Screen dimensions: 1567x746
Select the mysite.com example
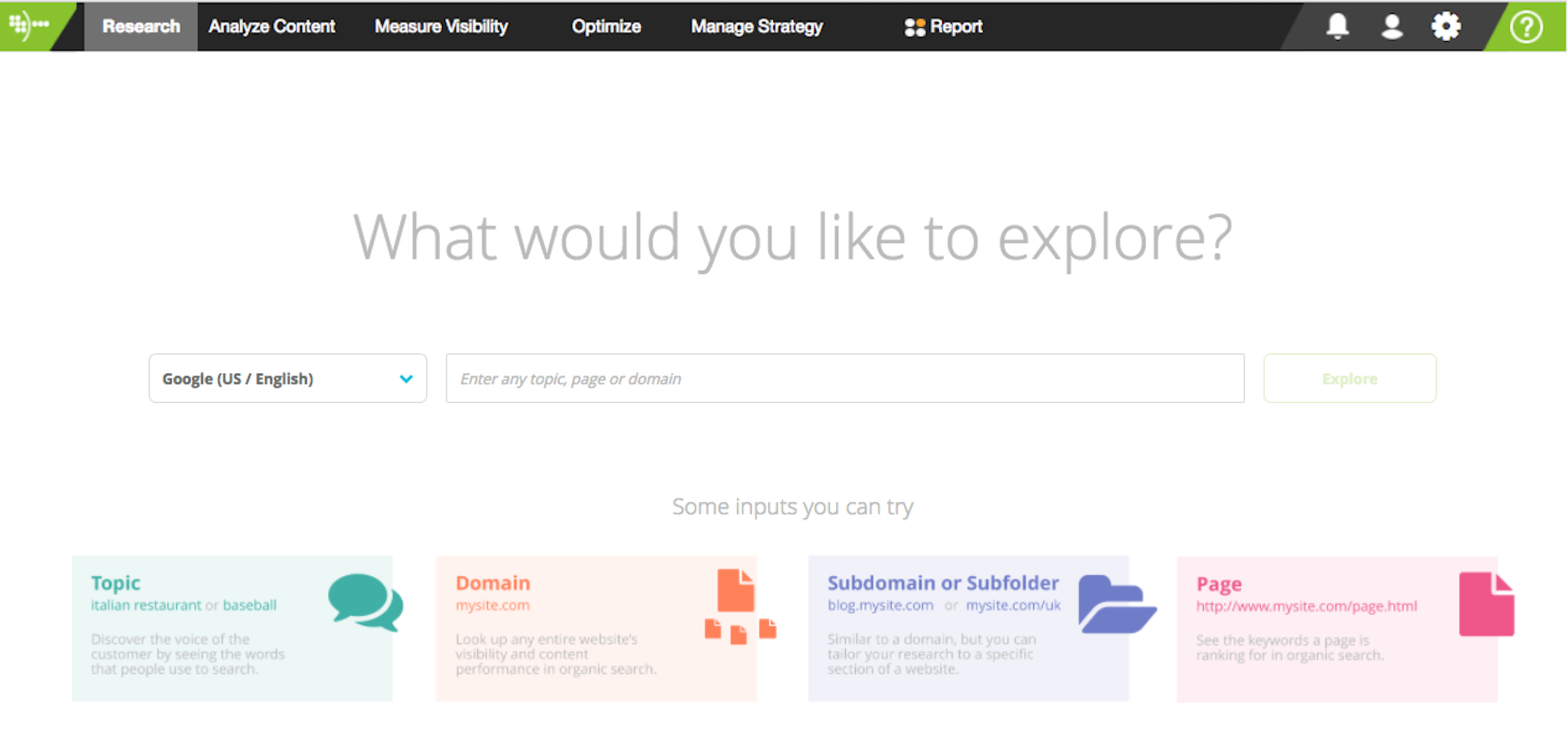coord(492,605)
